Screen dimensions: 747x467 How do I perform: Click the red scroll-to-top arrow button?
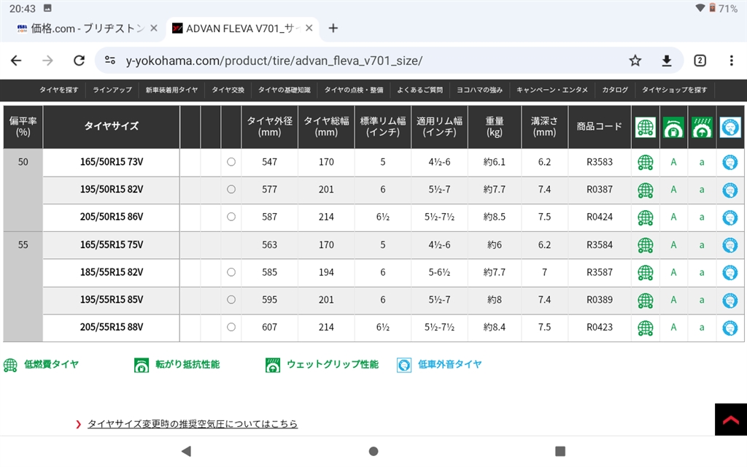(x=731, y=420)
